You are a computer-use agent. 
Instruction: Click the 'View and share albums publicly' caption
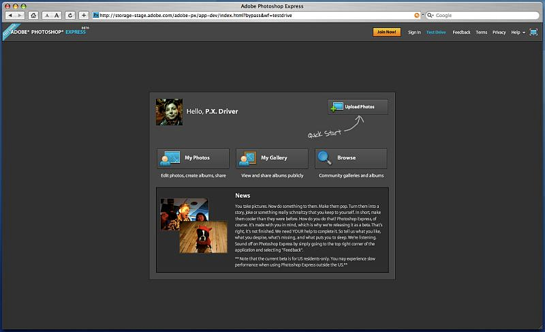point(272,176)
